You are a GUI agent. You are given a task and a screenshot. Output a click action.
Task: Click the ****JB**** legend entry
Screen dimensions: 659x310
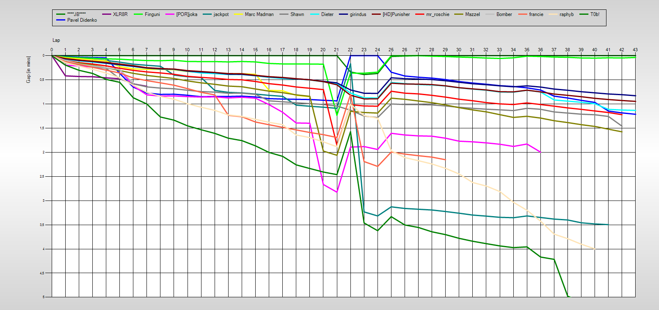click(x=76, y=14)
